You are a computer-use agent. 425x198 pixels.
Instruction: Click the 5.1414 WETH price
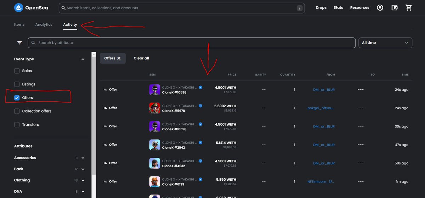(226, 143)
